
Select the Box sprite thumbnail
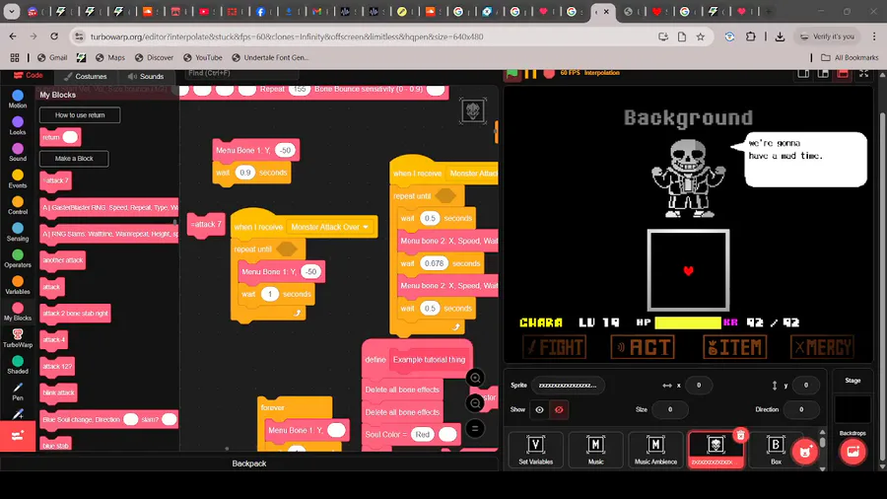776,450
